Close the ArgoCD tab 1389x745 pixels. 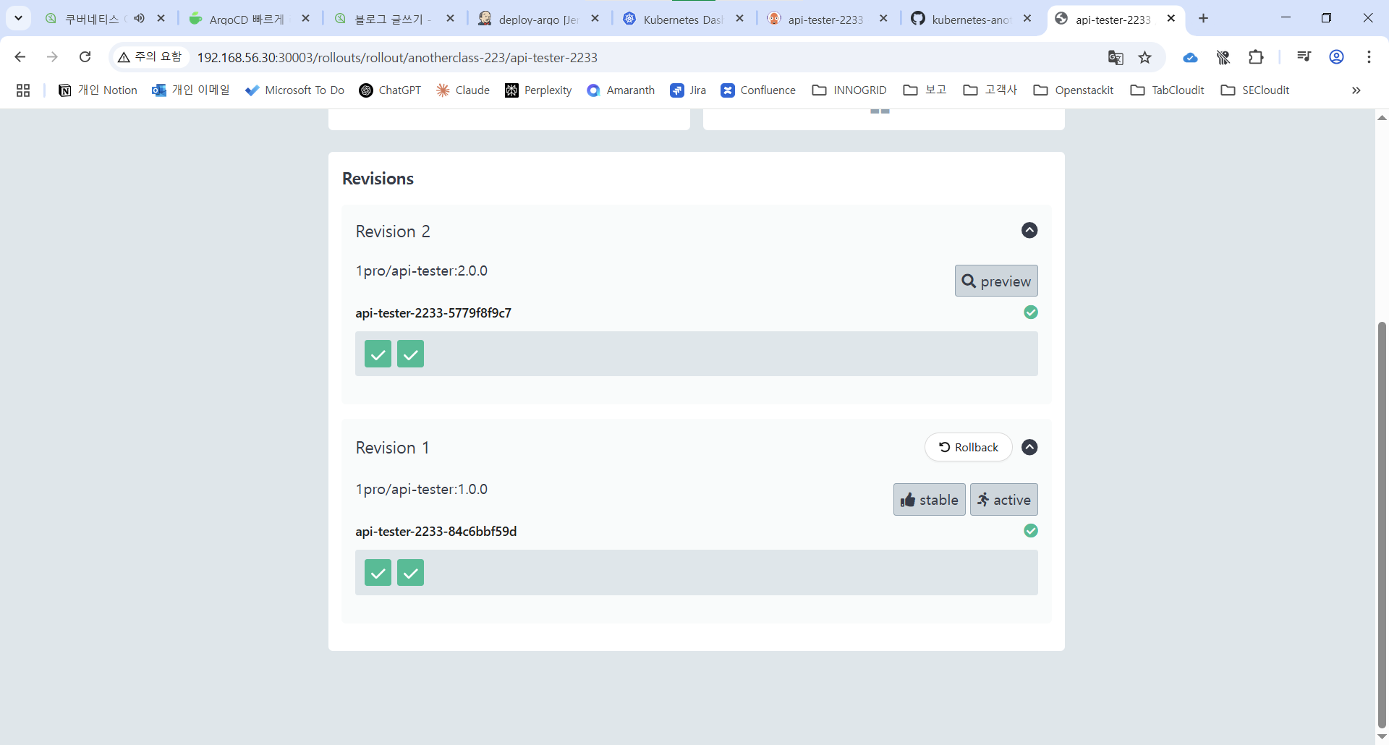[x=306, y=19]
